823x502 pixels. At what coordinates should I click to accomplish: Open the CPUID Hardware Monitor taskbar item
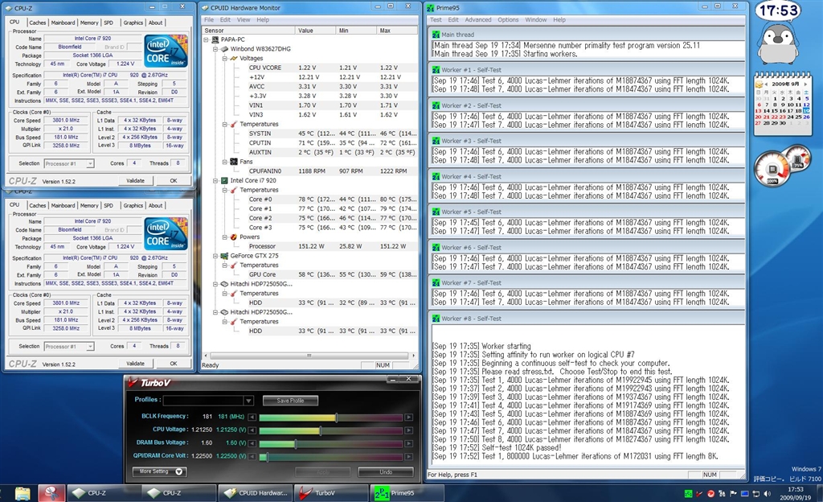(x=254, y=492)
